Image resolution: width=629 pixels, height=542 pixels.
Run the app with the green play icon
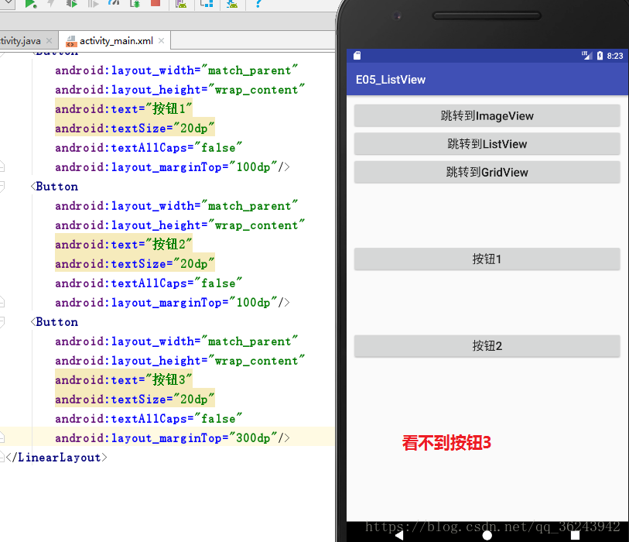click(x=30, y=4)
